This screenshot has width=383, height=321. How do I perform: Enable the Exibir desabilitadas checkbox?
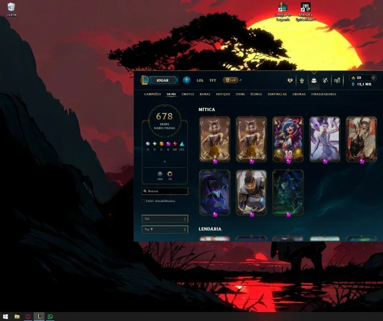pyautogui.click(x=143, y=201)
